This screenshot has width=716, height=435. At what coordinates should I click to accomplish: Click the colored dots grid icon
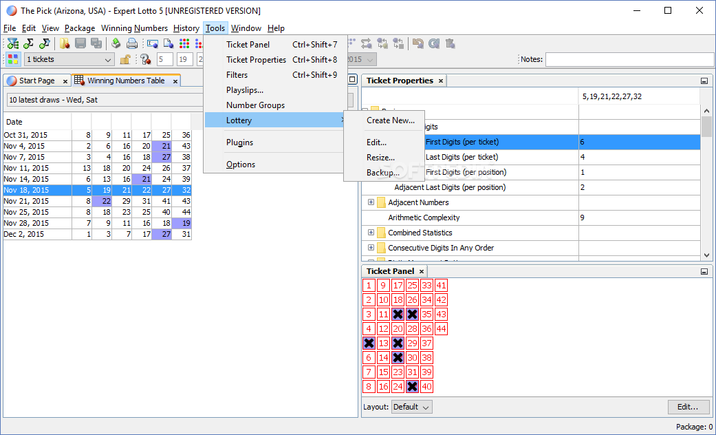pyautogui.click(x=184, y=43)
